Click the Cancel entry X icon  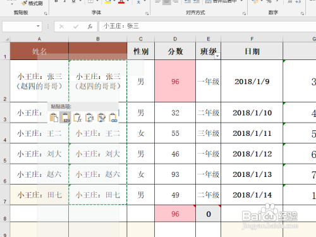pos(61,27)
